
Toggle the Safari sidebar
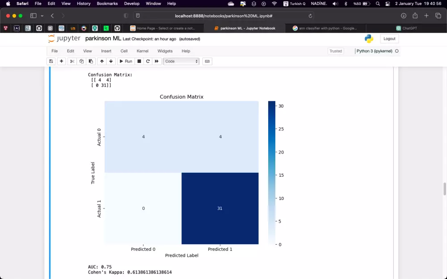coord(34,16)
